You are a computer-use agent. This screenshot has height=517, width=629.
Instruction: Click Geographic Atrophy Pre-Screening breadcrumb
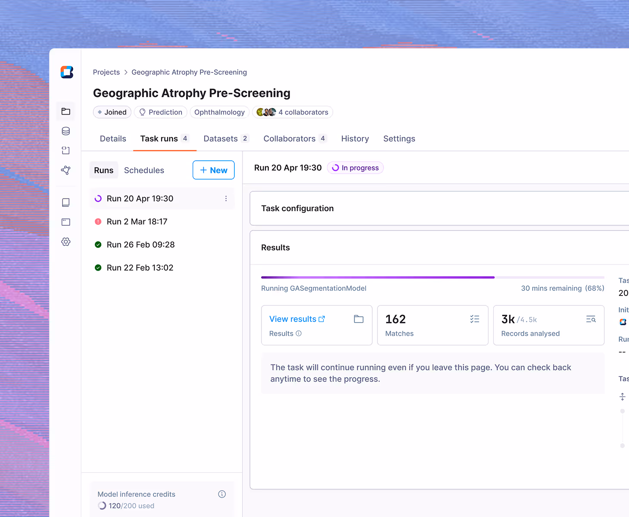pyautogui.click(x=189, y=72)
